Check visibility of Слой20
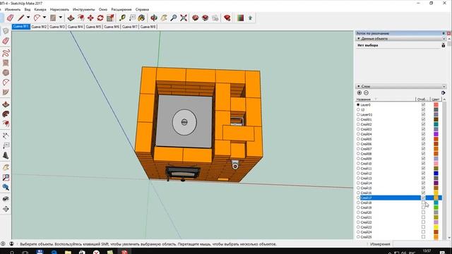Viewport: 452px width, 254px height. pyautogui.click(x=423, y=212)
